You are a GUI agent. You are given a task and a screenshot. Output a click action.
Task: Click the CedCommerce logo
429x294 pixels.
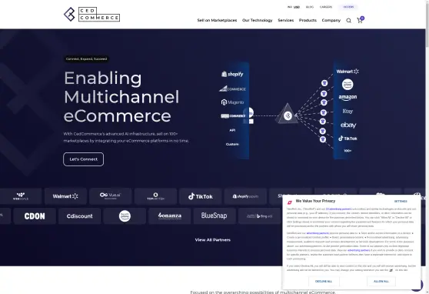[91, 15]
